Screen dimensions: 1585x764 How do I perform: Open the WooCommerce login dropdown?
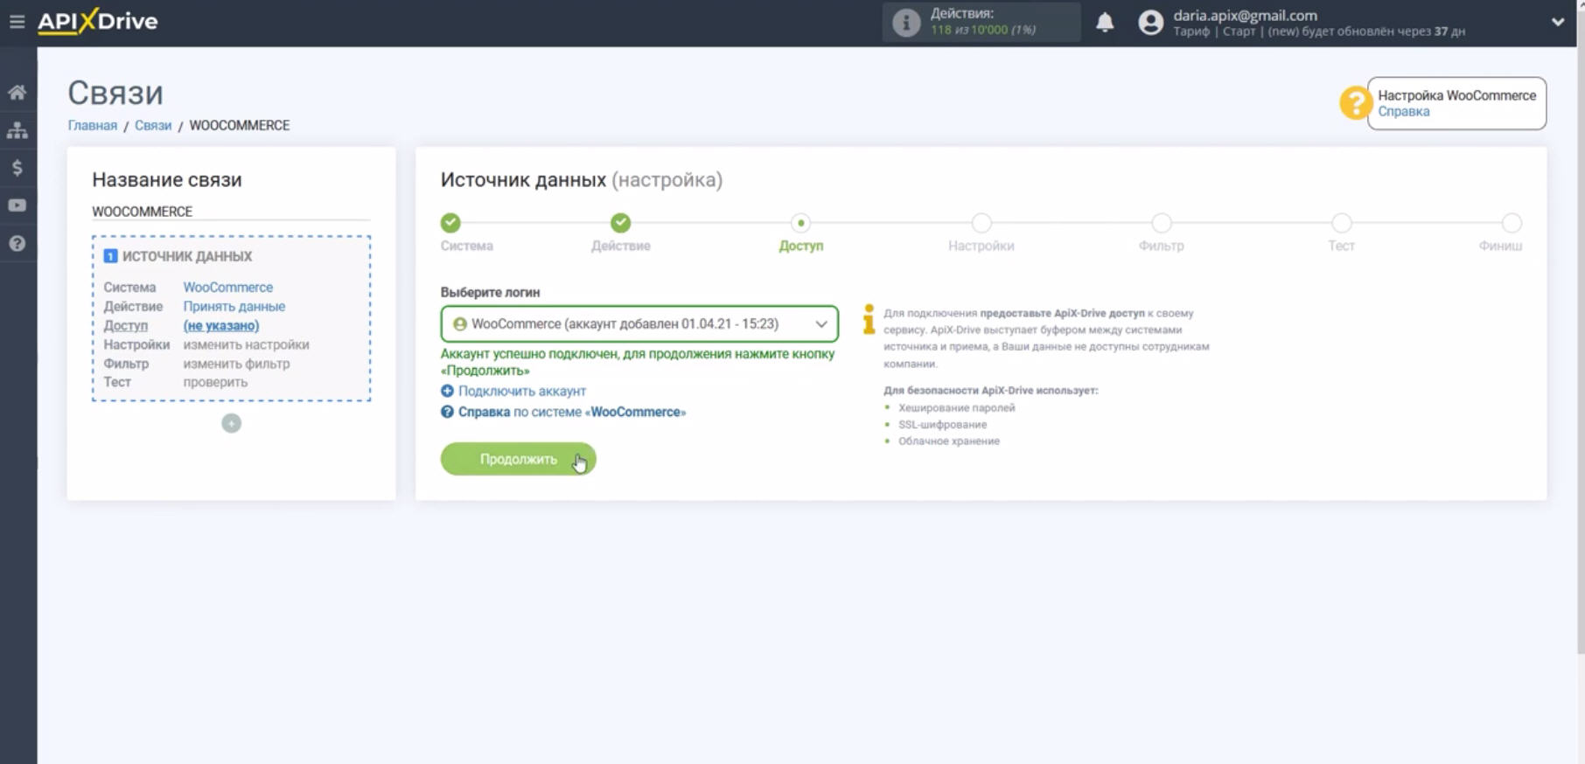(x=639, y=323)
